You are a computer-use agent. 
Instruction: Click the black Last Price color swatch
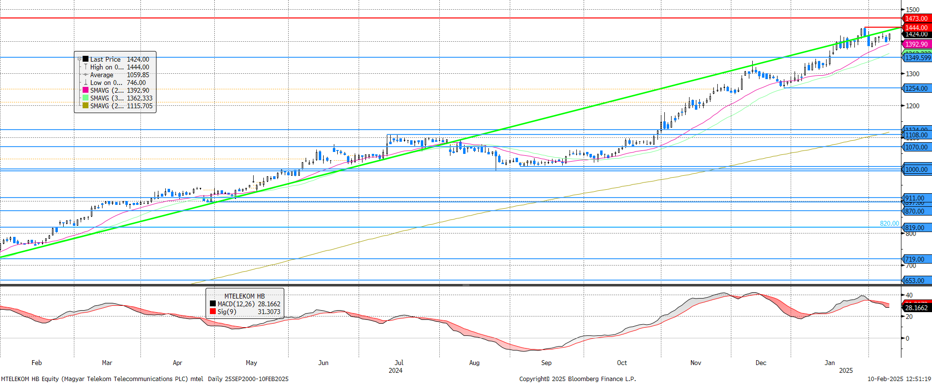tap(86, 59)
